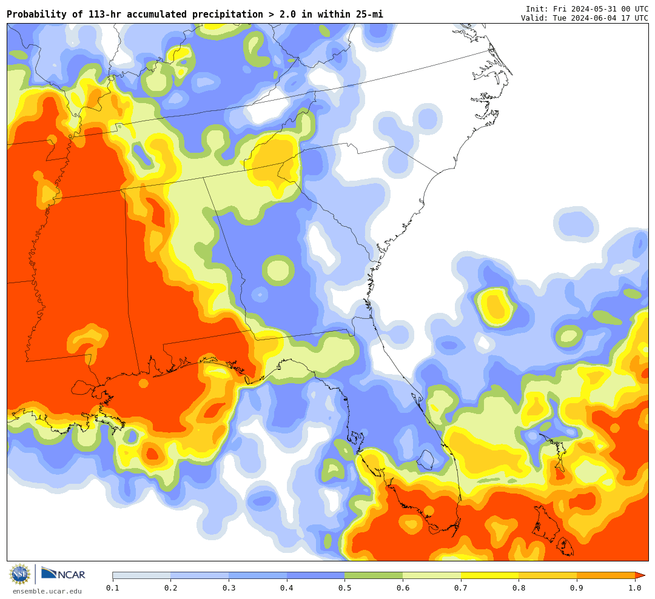The image size is (655, 599).
Task: Click the 0.1 to 0.2 pale gray-blue colorbar segment
Action: [x=141, y=575]
